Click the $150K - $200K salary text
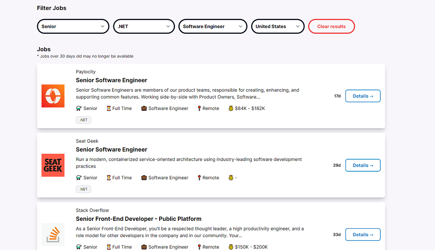This screenshot has height=250, width=435. (251, 247)
